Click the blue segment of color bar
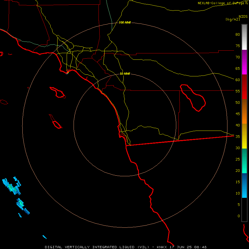 click(244, 185)
